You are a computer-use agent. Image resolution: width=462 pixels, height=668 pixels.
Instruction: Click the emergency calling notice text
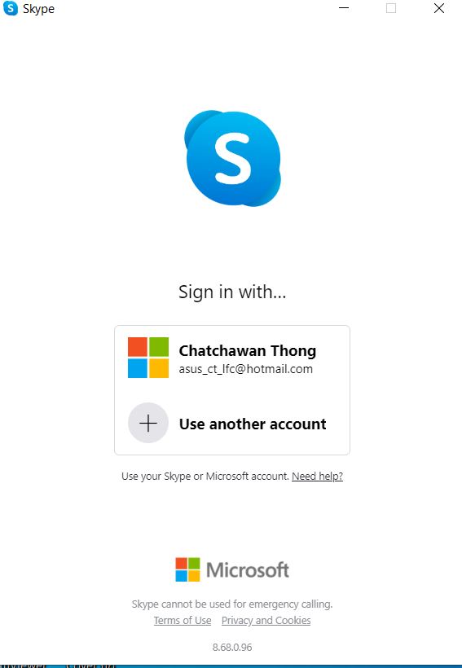click(232, 604)
